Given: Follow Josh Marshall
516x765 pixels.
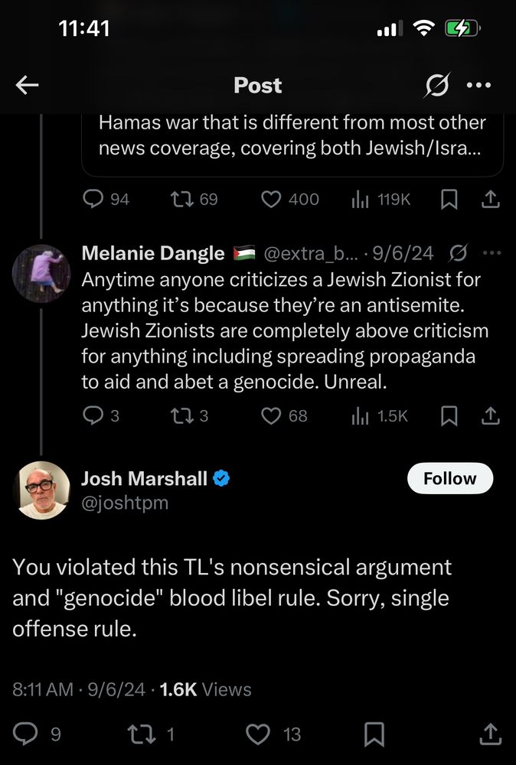Looking at the screenshot, I should tap(450, 478).
